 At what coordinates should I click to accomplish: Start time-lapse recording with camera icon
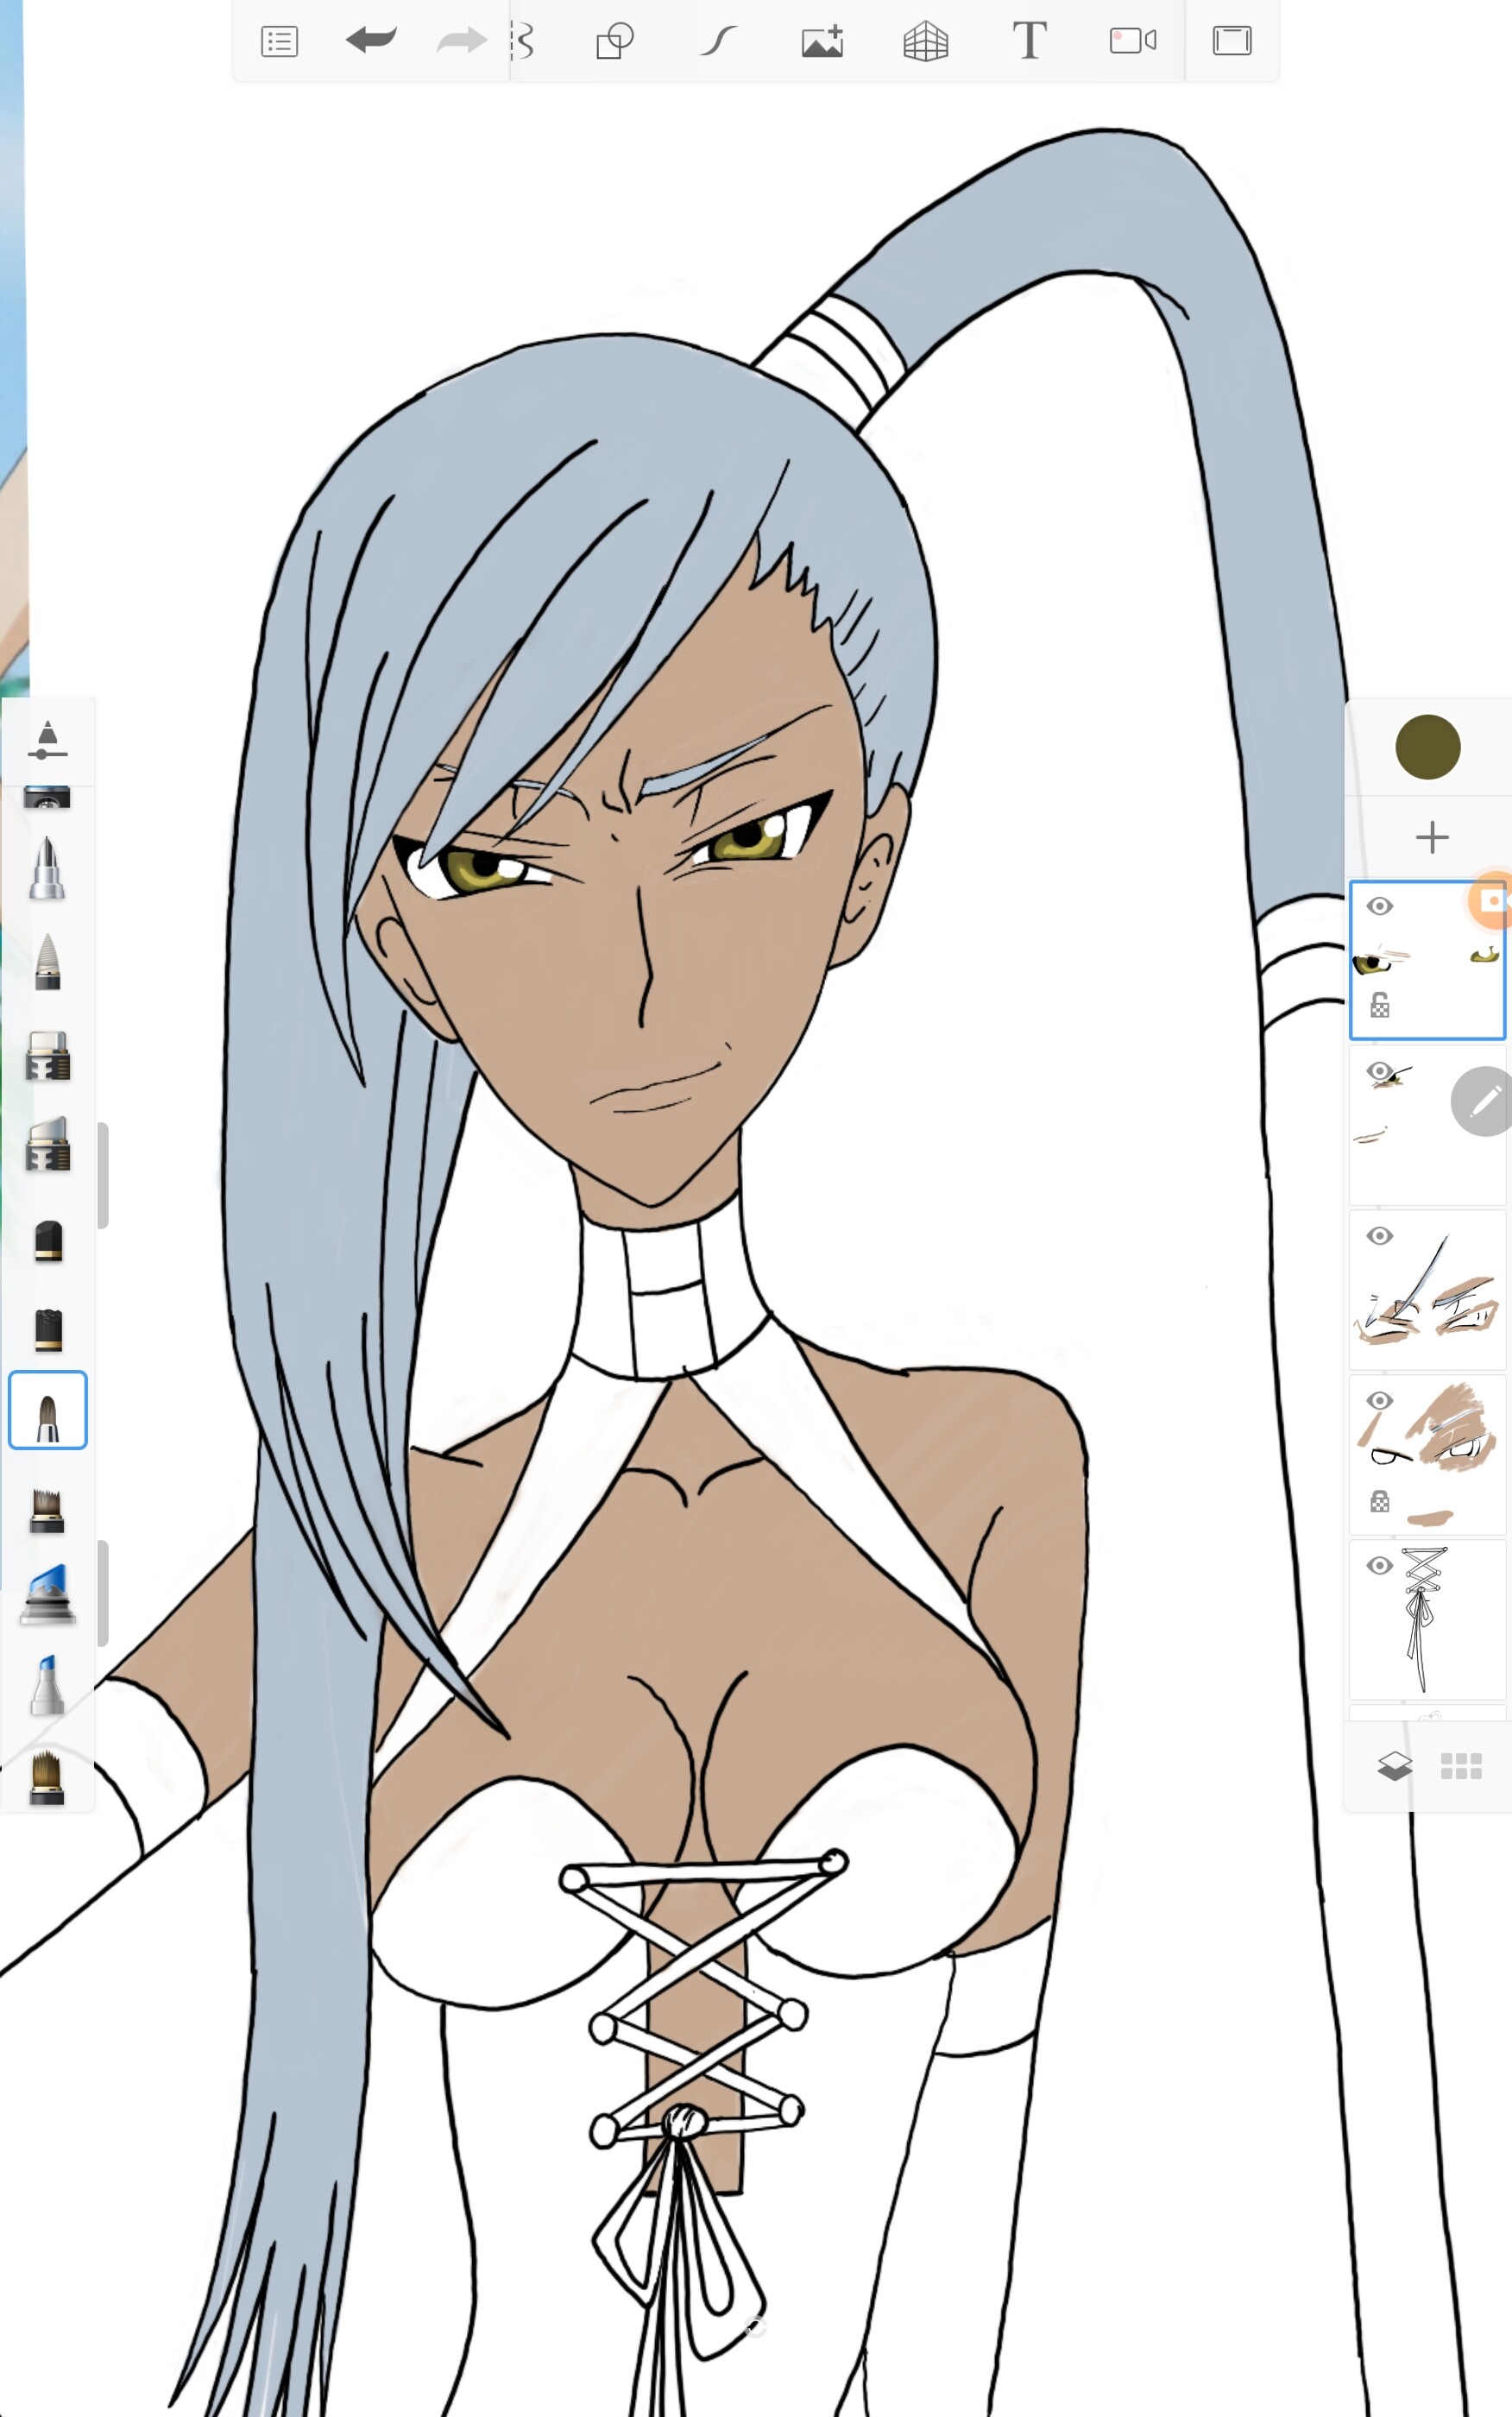click(x=1133, y=40)
